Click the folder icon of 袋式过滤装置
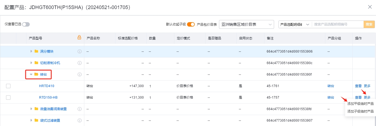 (x=36, y=120)
